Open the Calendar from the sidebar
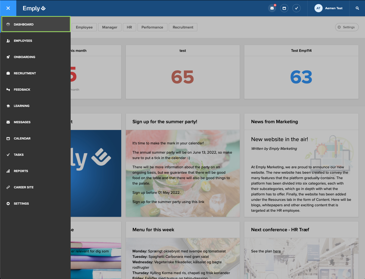 (x=22, y=138)
